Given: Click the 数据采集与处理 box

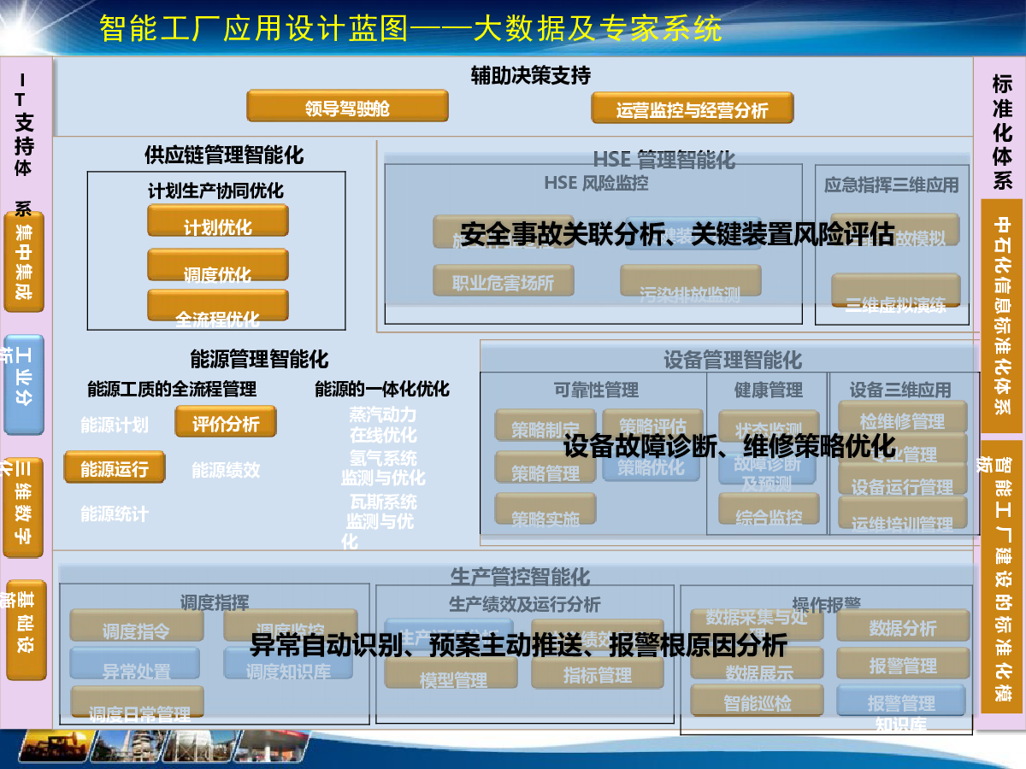Looking at the screenshot, I should coord(758,625).
